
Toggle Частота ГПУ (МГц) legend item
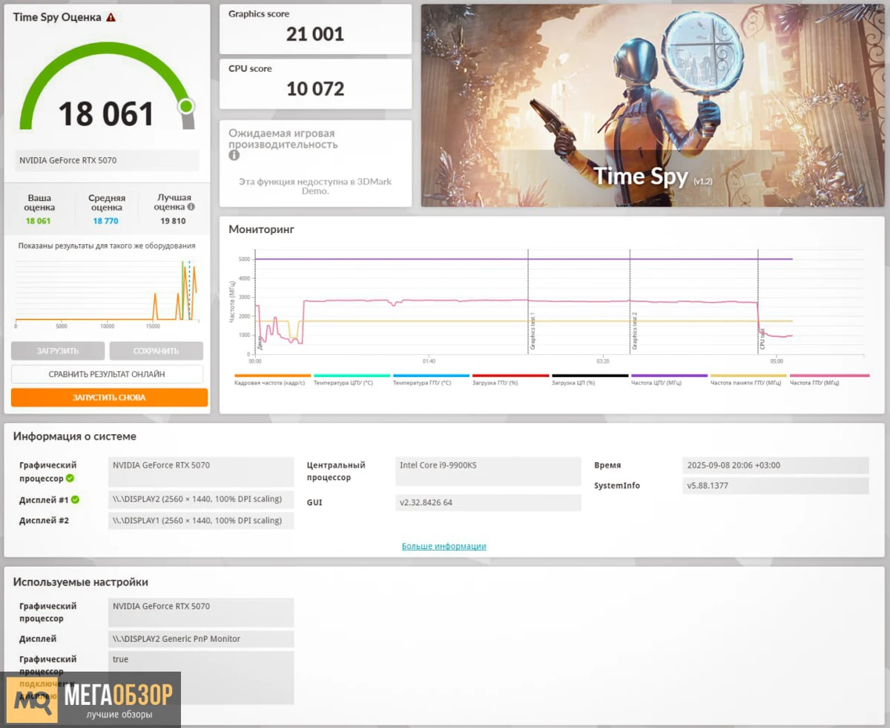click(x=828, y=379)
